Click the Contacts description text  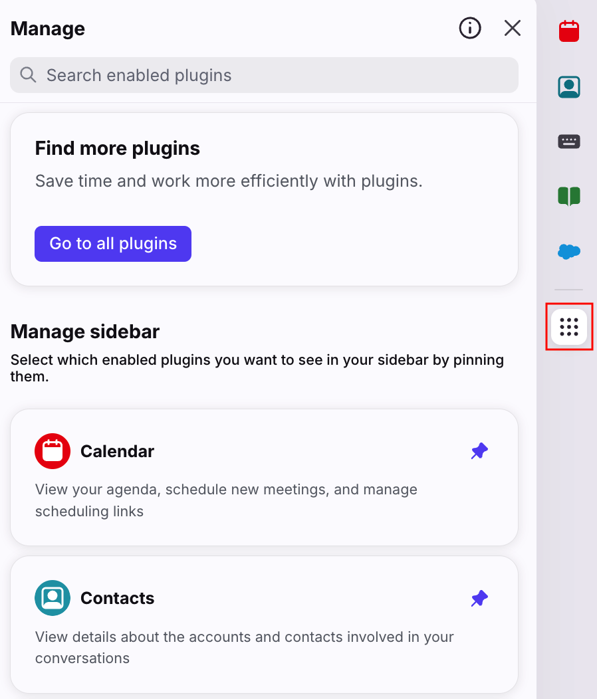(x=245, y=647)
